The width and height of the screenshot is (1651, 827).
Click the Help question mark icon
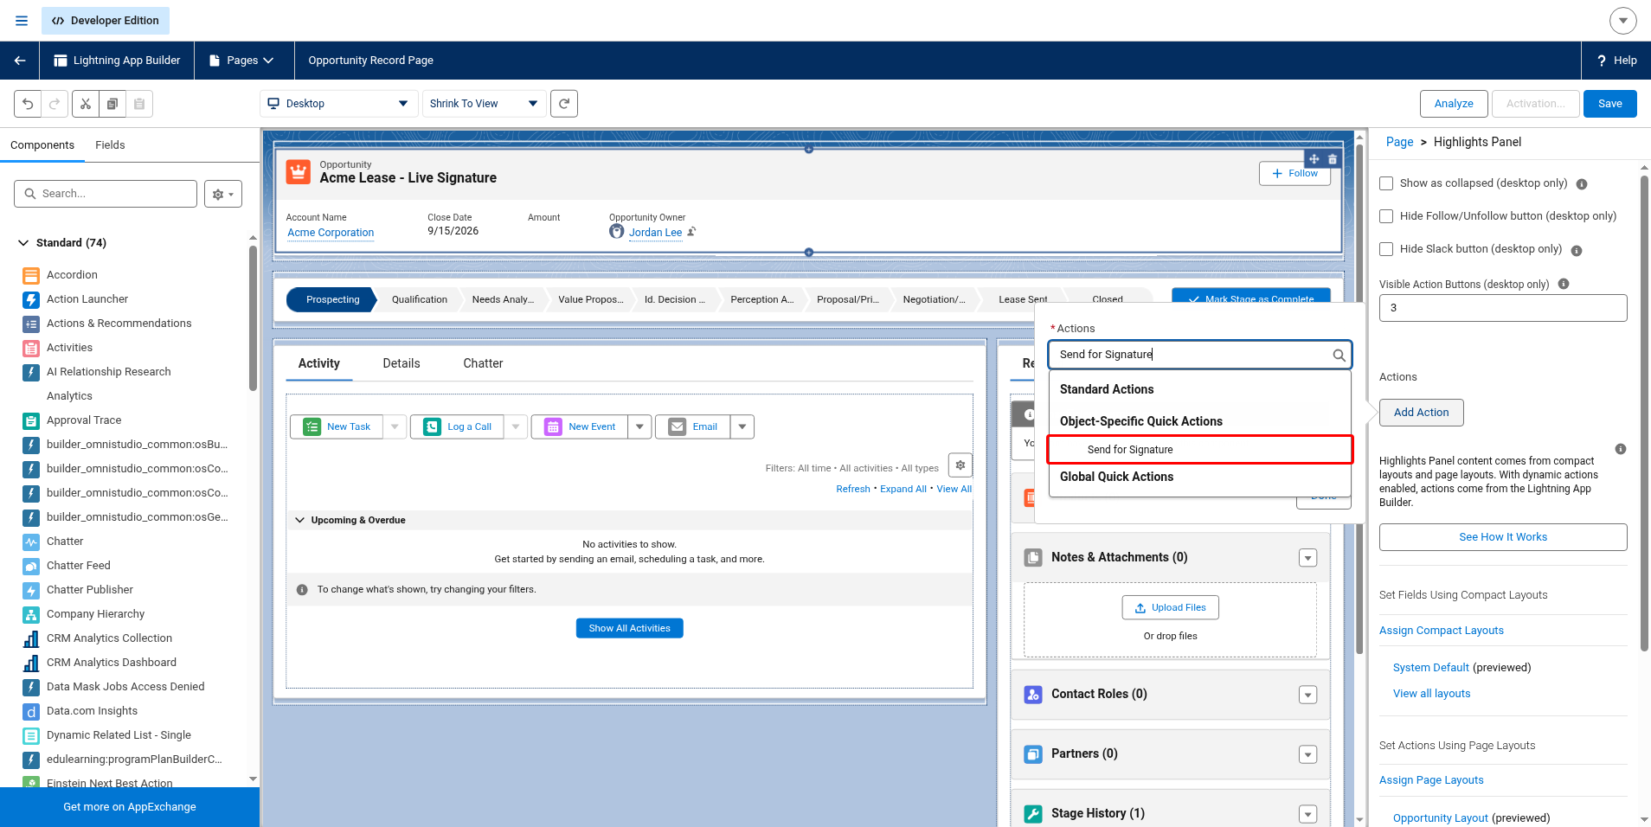click(1602, 61)
